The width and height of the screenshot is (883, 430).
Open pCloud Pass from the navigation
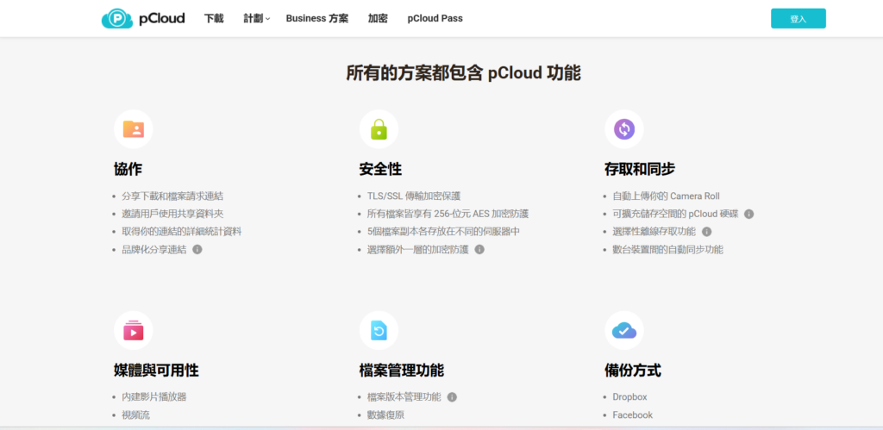click(x=435, y=19)
